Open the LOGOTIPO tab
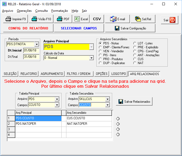 pos(119,74)
